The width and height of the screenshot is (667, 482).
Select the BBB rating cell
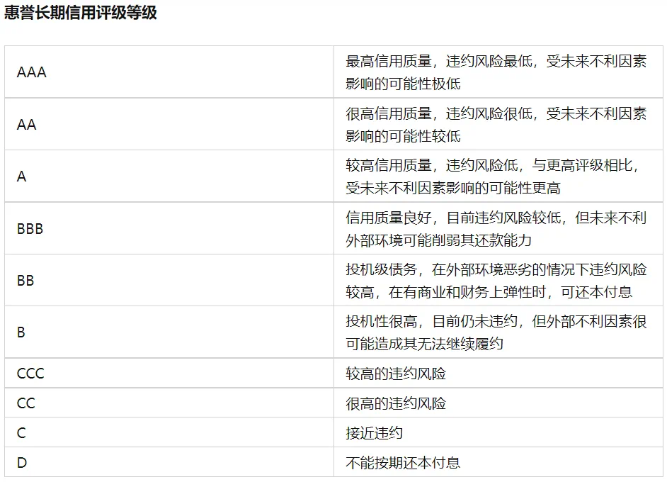tap(169, 228)
